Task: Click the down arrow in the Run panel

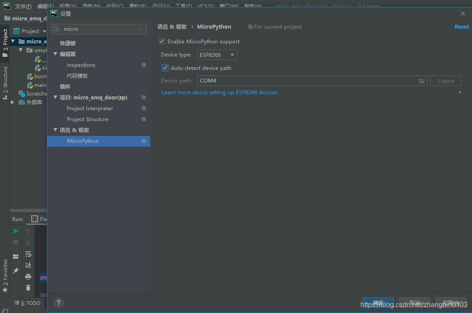Action: pos(28,242)
